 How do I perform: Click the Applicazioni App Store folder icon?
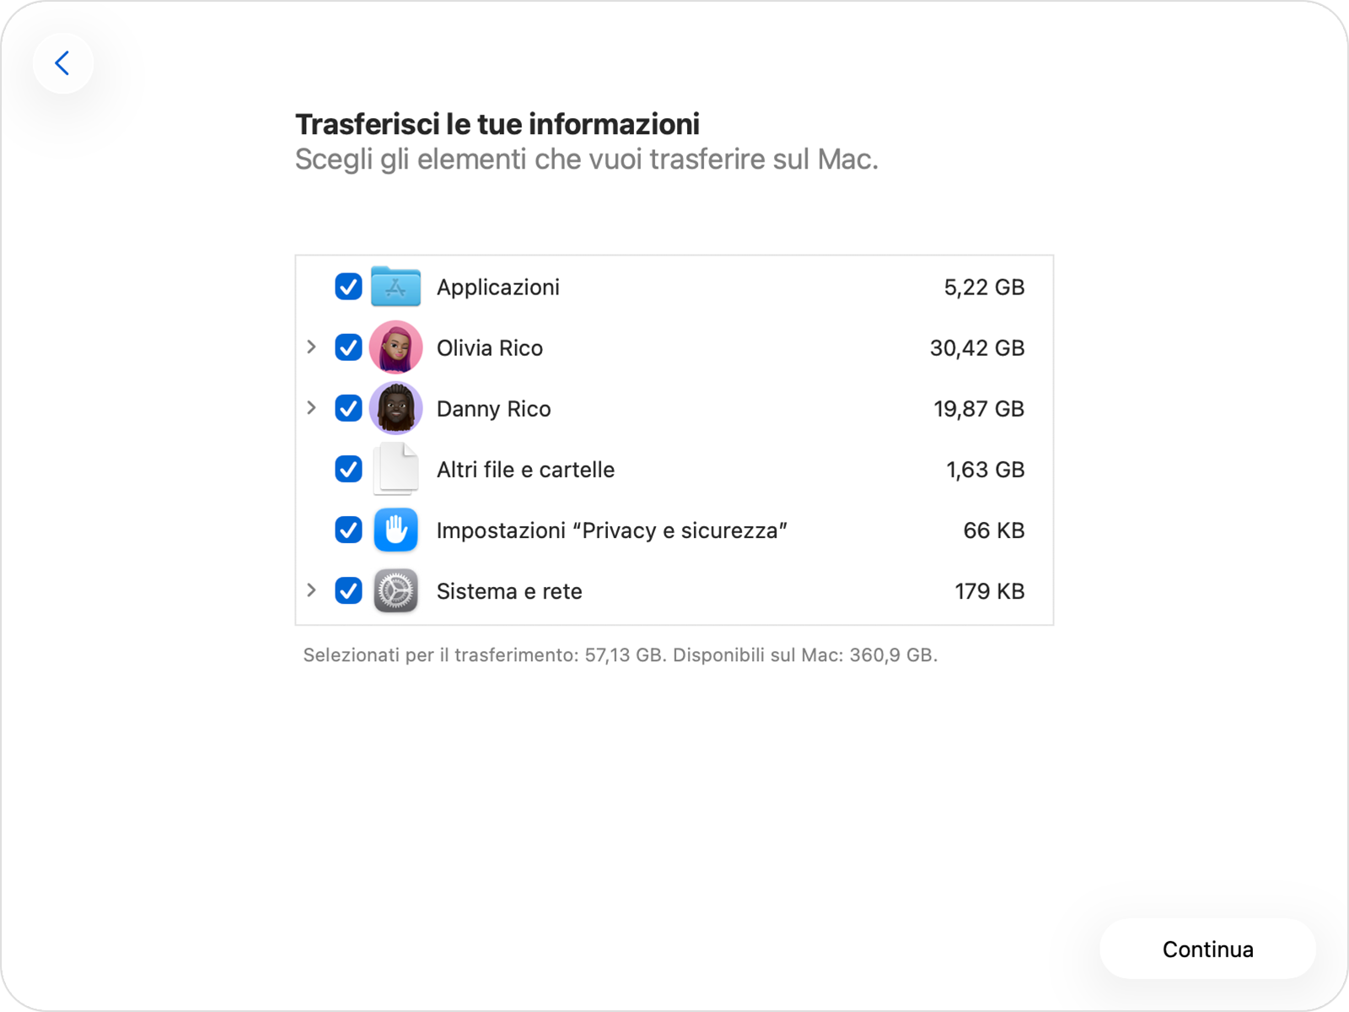[x=395, y=287]
